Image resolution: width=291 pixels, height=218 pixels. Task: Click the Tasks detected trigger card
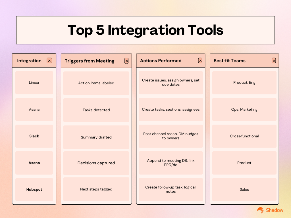(x=96, y=110)
